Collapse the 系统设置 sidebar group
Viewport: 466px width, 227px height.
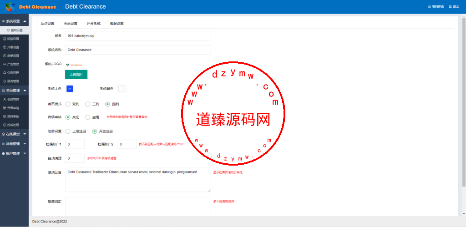pos(14,21)
